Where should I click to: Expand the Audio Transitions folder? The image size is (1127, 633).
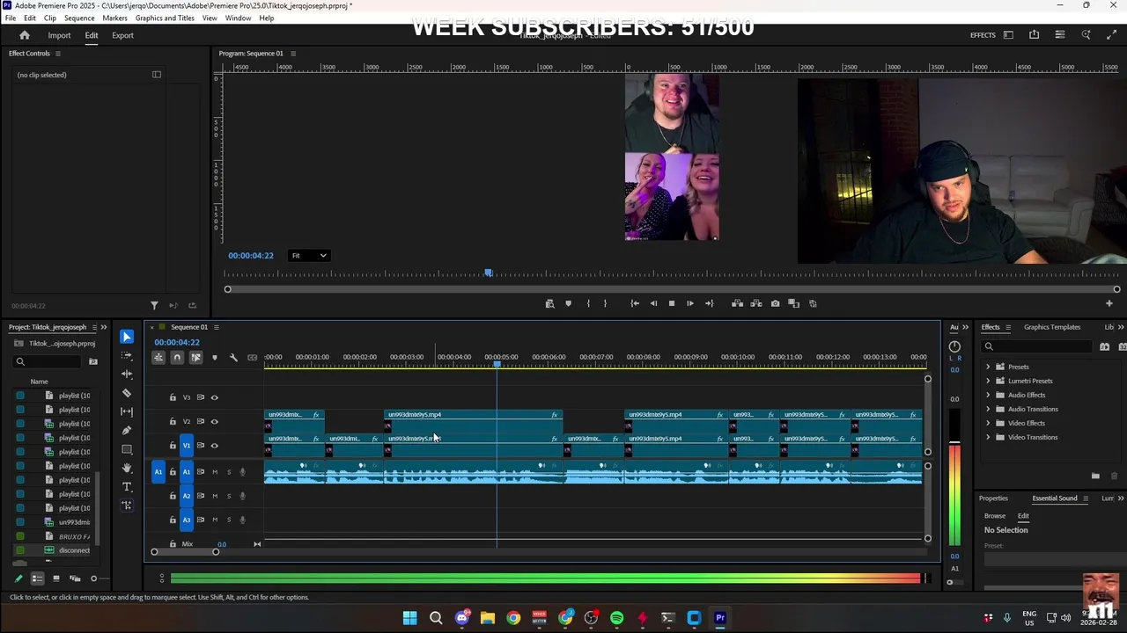tap(988, 409)
